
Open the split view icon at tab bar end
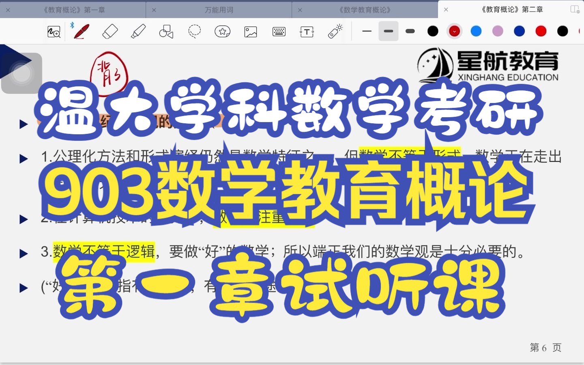tap(575, 9)
